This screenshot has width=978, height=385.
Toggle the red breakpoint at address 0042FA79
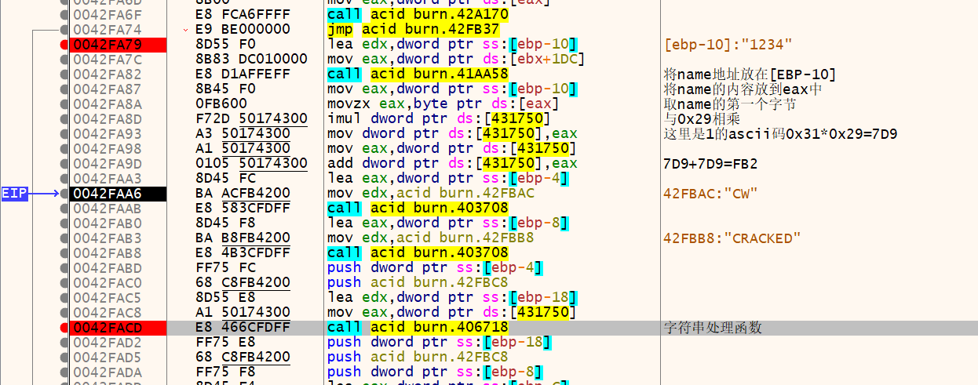click(64, 45)
